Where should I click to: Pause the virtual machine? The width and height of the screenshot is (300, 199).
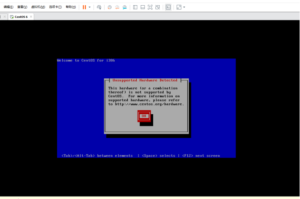click(x=84, y=7)
